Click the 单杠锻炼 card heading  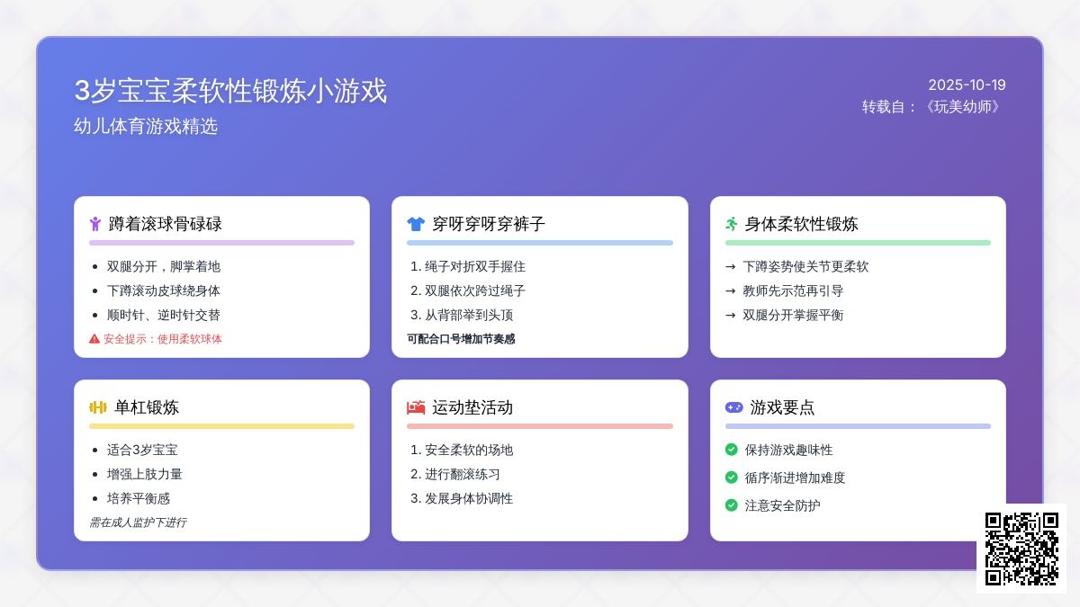pos(147,407)
